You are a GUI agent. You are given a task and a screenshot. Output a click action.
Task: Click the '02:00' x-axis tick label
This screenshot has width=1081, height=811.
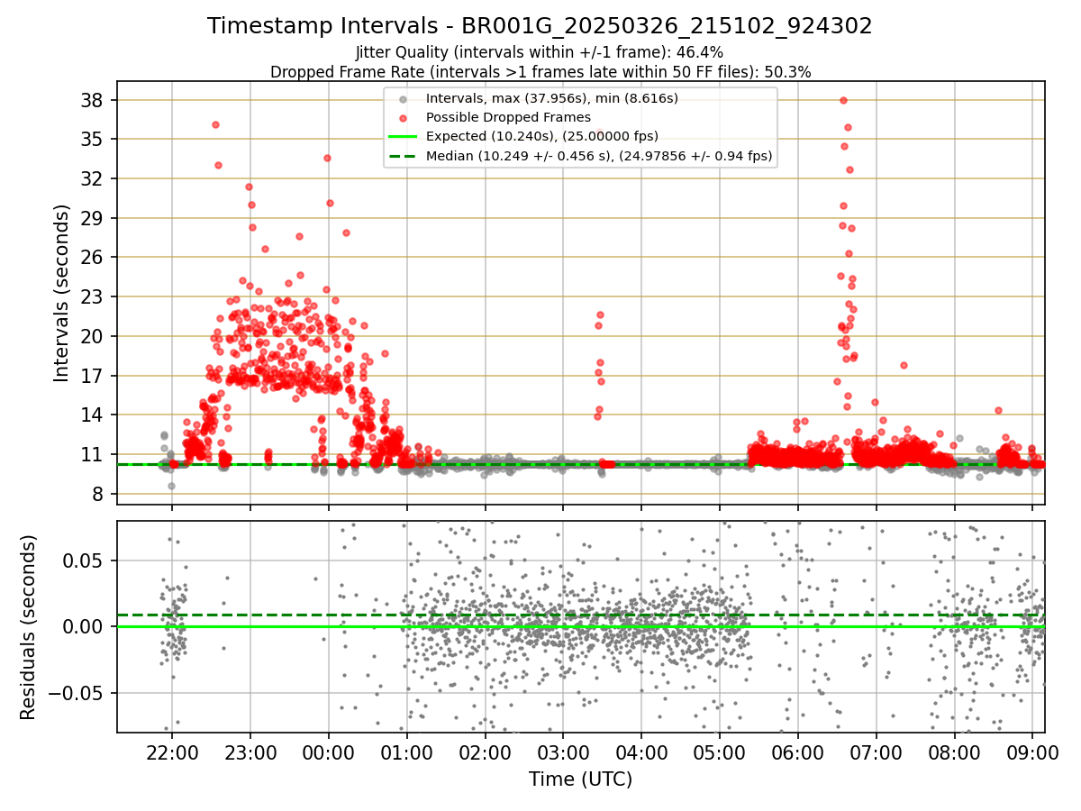click(x=486, y=752)
